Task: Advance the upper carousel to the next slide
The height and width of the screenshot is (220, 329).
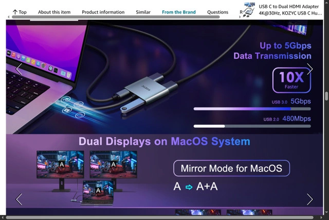Action: [x=309, y=69]
